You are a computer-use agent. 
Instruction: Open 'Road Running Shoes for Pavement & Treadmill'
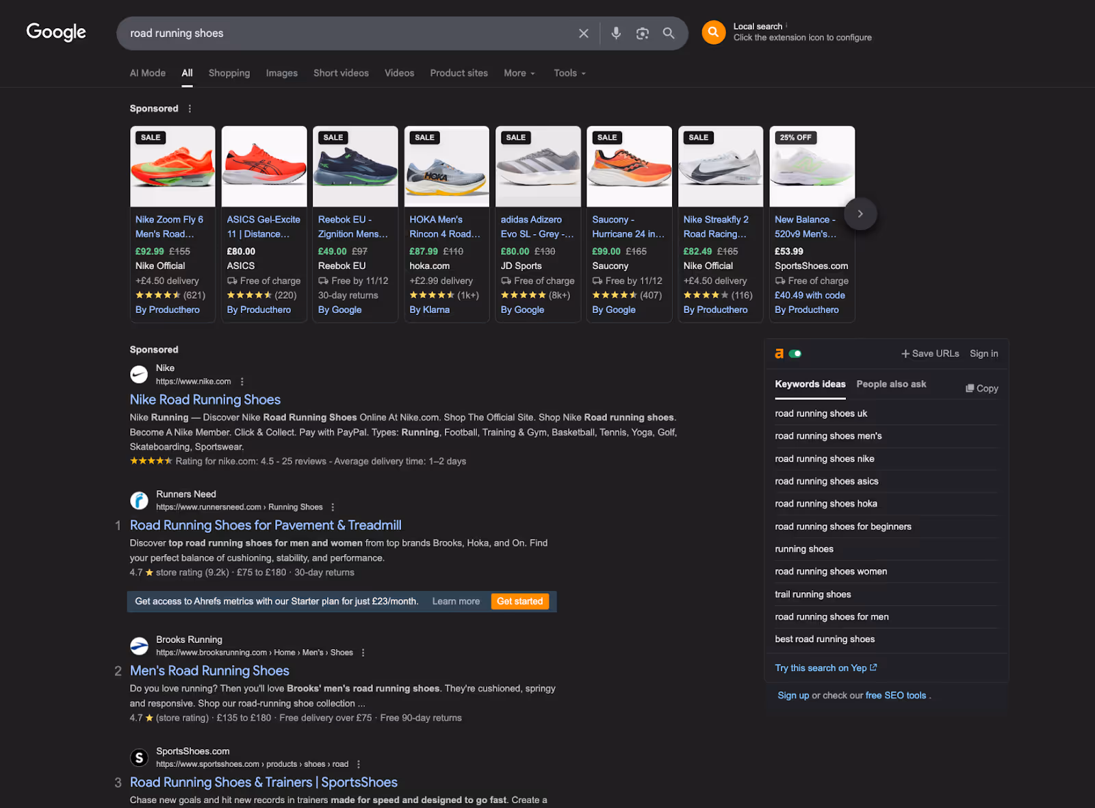[x=266, y=525]
